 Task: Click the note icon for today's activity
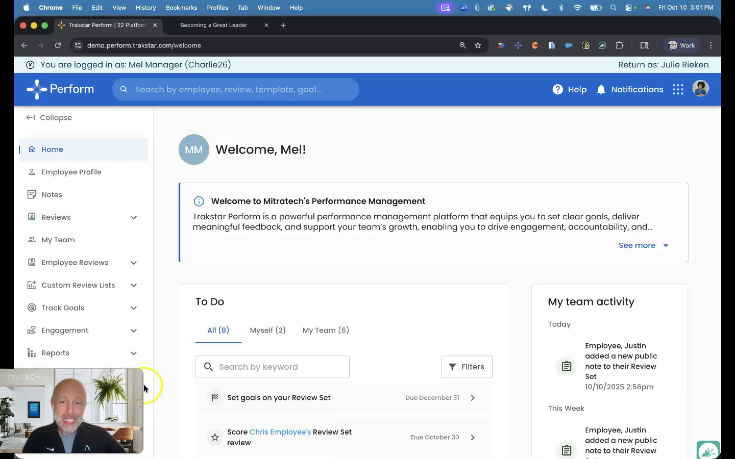pos(567,366)
